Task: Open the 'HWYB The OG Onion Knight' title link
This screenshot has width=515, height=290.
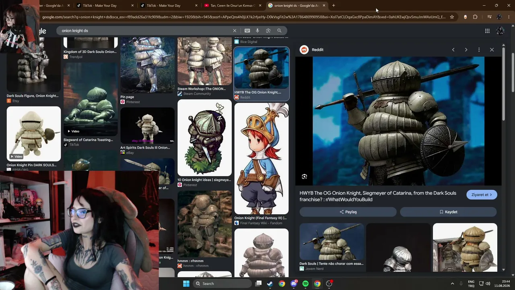Action: 378,196
